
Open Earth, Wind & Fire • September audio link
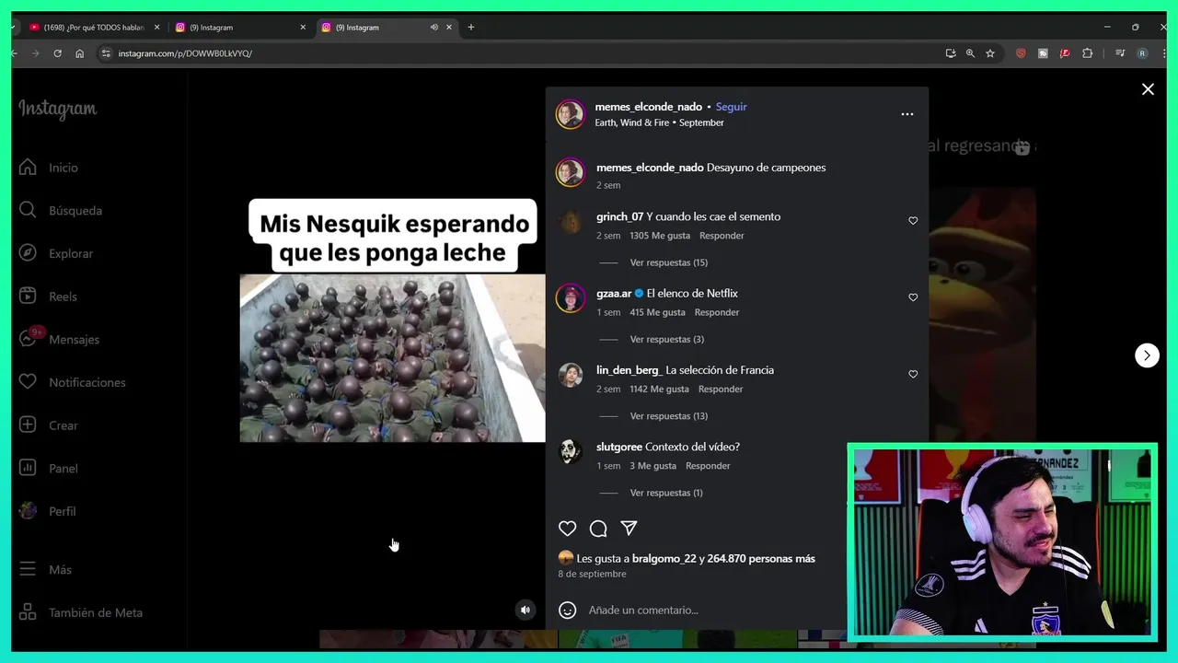659,122
